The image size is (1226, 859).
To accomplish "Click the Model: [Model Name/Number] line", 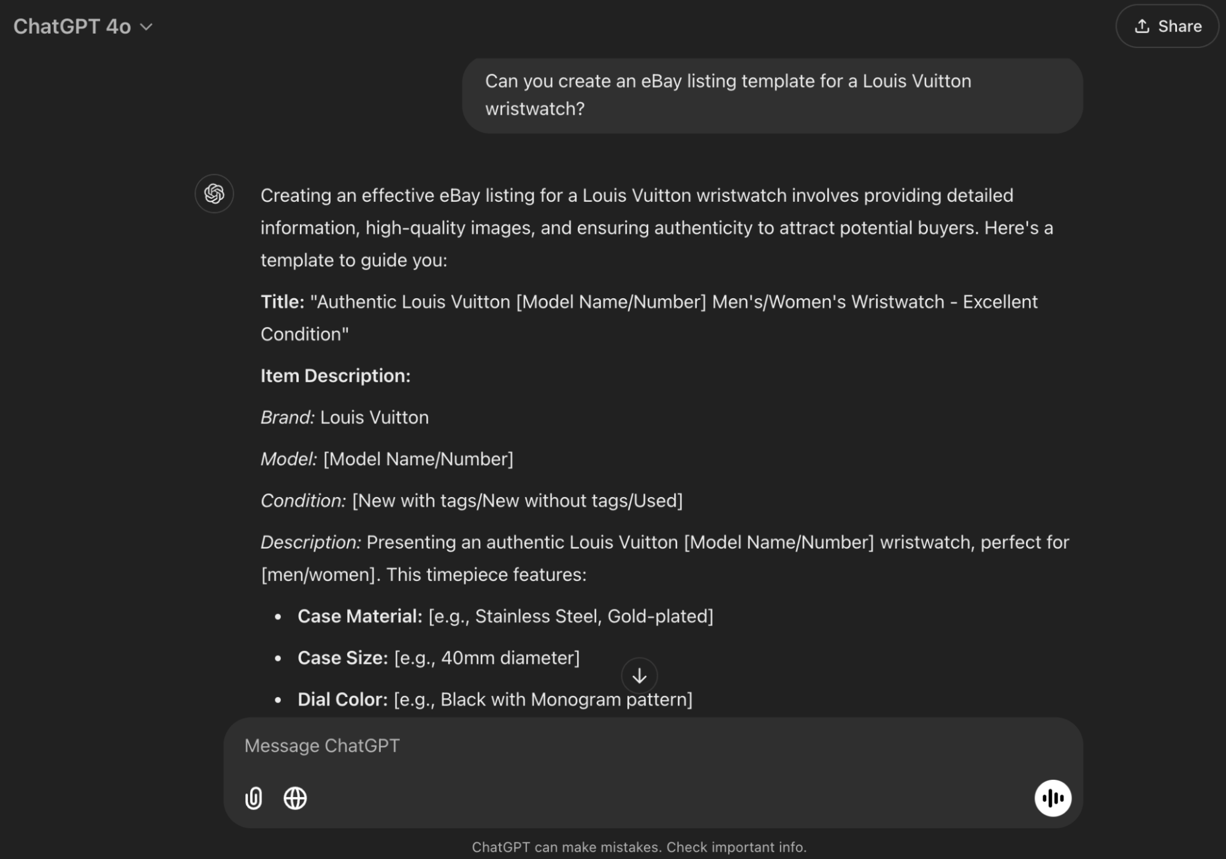I will [387, 459].
